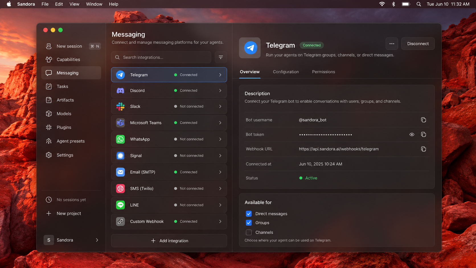476x268 pixels.
Task: Expand the Email (SMTP) row chevron
Action: [220, 172]
